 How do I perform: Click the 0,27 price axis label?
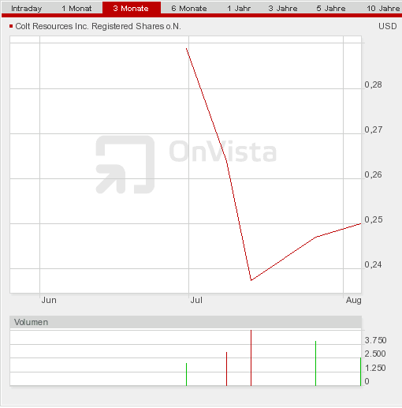click(373, 129)
